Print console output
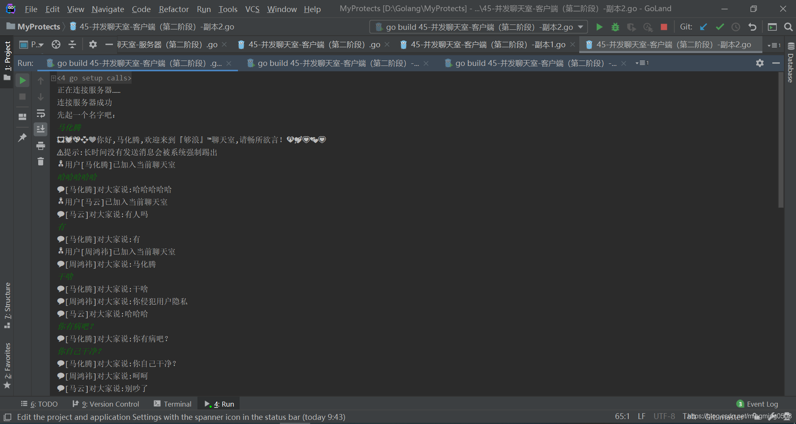This screenshot has width=796, height=424. coord(41,145)
